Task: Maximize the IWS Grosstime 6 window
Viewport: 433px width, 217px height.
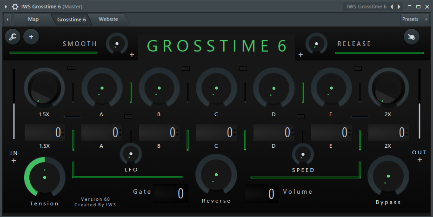Action: (x=419, y=7)
